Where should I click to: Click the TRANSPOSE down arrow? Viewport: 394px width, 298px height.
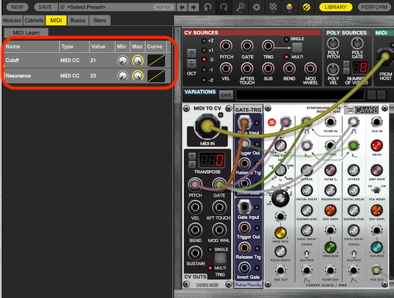tap(192, 165)
